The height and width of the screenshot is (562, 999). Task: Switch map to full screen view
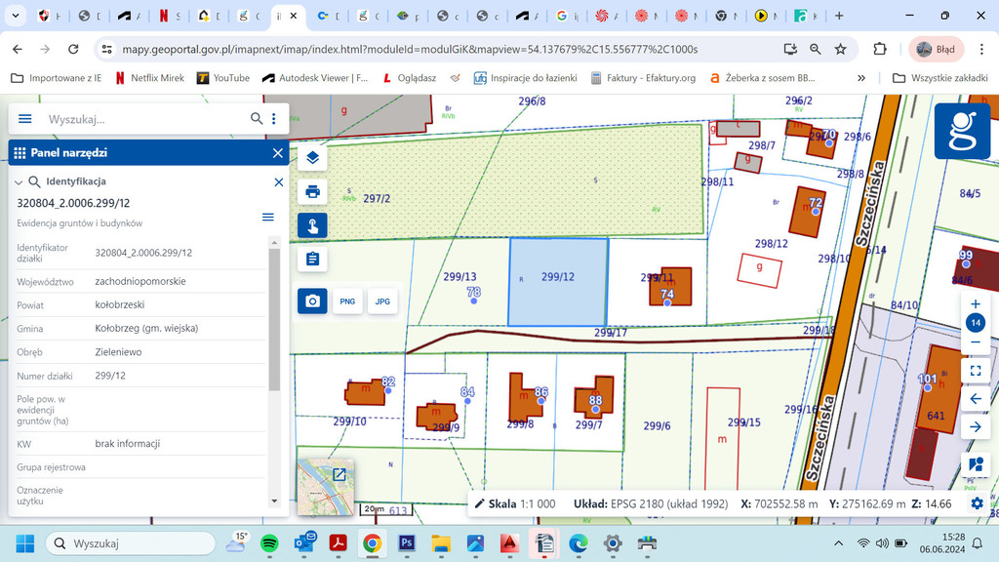point(975,371)
